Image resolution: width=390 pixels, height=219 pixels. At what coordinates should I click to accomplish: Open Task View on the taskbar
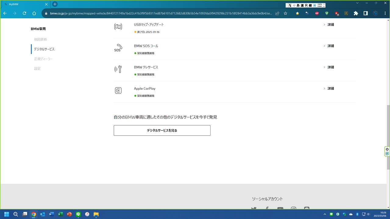coord(25,214)
